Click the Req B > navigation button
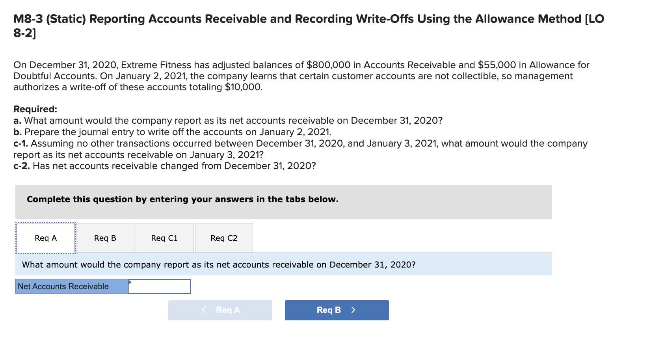Screen dimensions: 651x357 coord(337,310)
